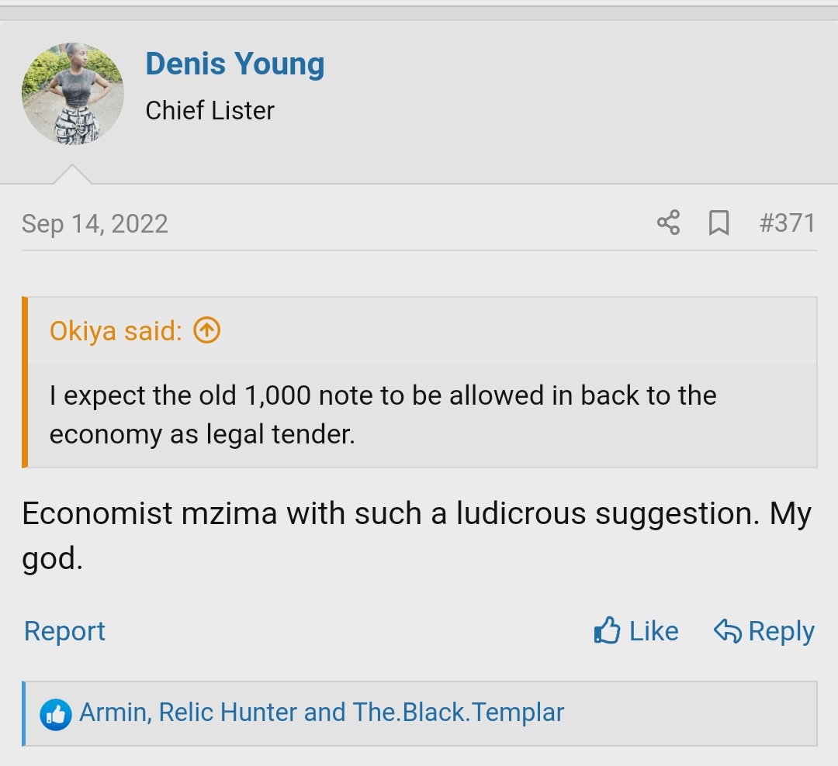Open the 'Okiya said:' quote source link
This screenshot has height=766, width=838.
116,331
